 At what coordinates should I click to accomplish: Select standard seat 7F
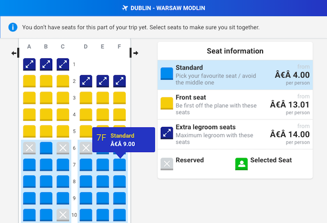[120, 165]
